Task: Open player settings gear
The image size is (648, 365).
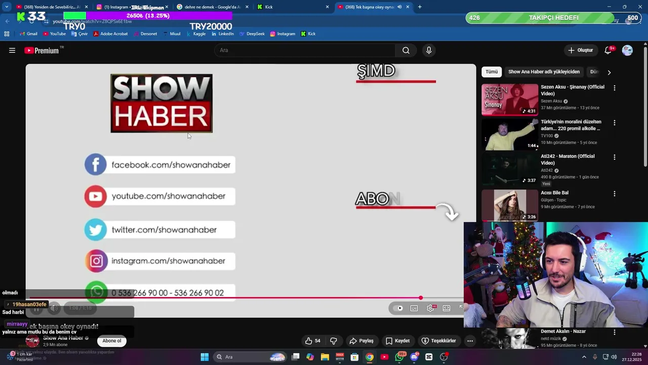Action: 430,308
